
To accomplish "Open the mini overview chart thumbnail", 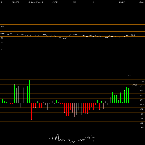I will pyautogui.click(x=72, y=139).
